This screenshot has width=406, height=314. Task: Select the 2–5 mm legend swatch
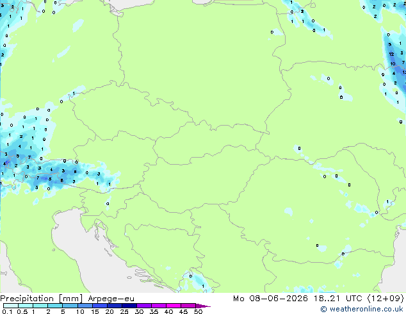click(x=55, y=306)
